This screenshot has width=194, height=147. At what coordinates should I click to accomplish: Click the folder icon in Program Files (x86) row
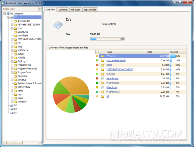pos(103,61)
